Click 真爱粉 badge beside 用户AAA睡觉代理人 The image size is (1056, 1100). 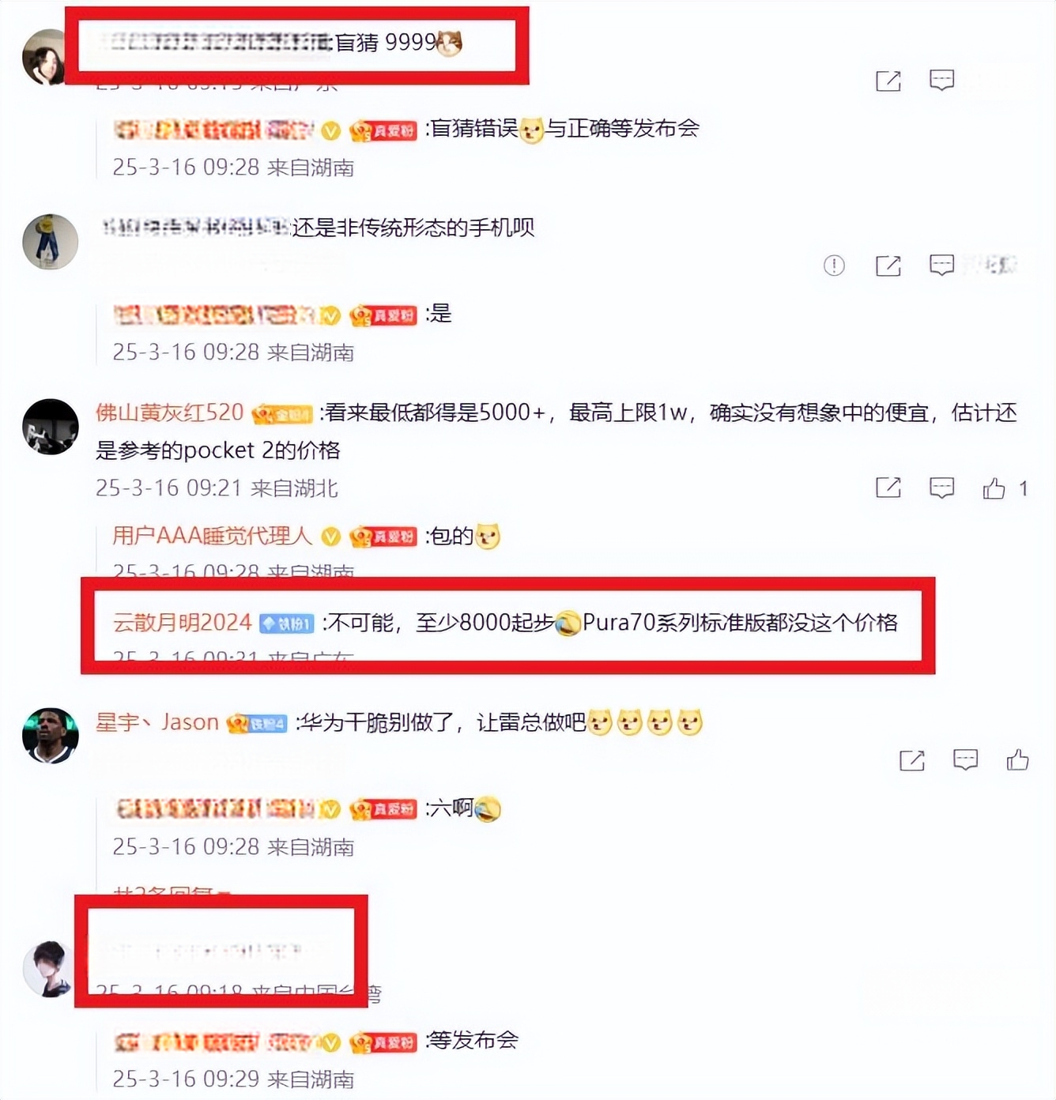[383, 537]
